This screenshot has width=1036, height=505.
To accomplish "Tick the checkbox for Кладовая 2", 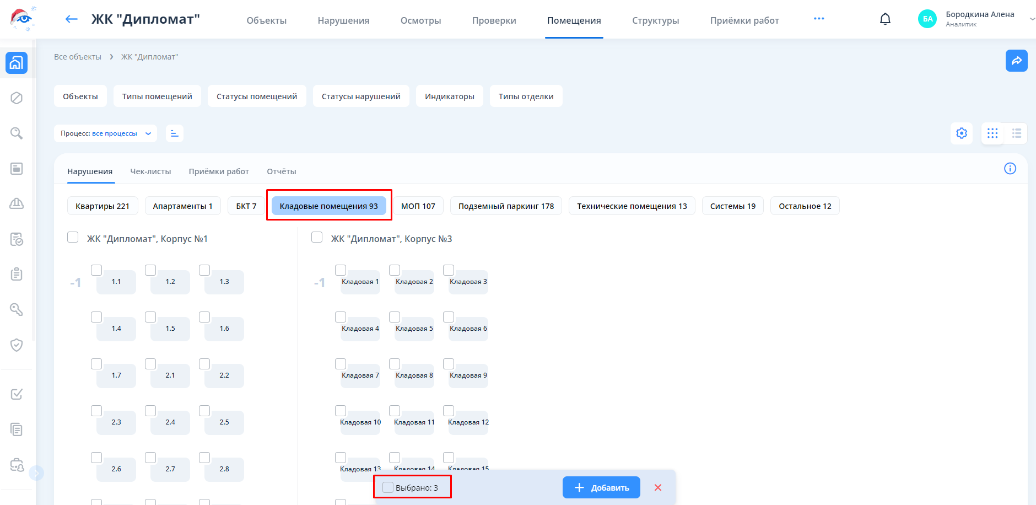I will pyautogui.click(x=395, y=270).
